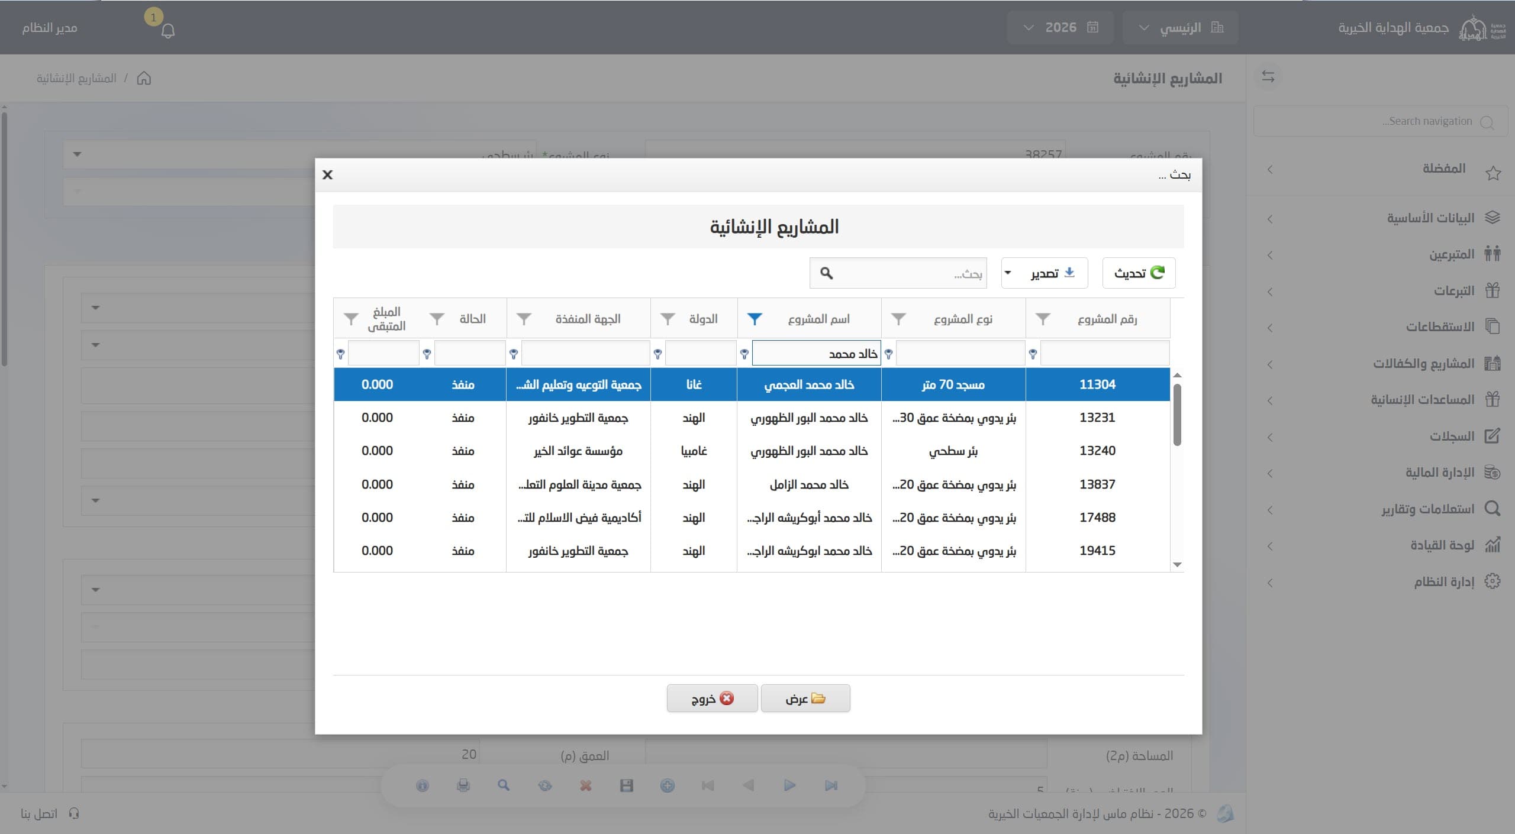Click اتصل بنا contact link

coord(50,814)
